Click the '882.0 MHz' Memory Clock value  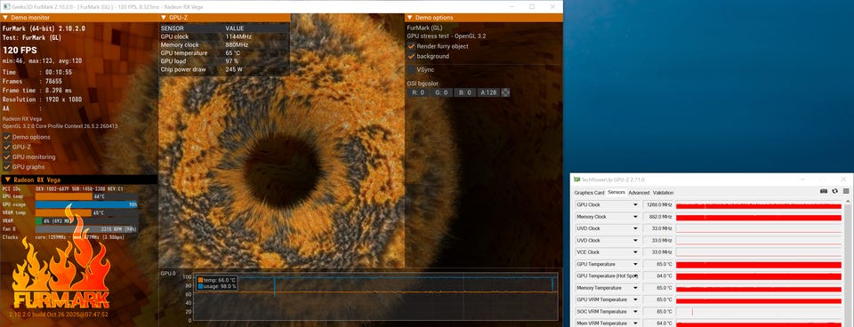click(659, 217)
